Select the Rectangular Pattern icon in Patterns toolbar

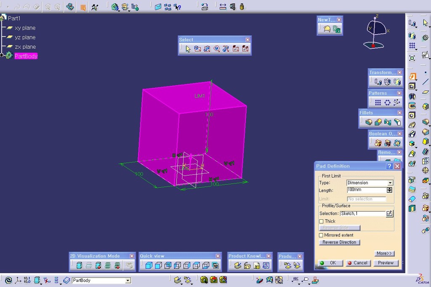coord(378,102)
